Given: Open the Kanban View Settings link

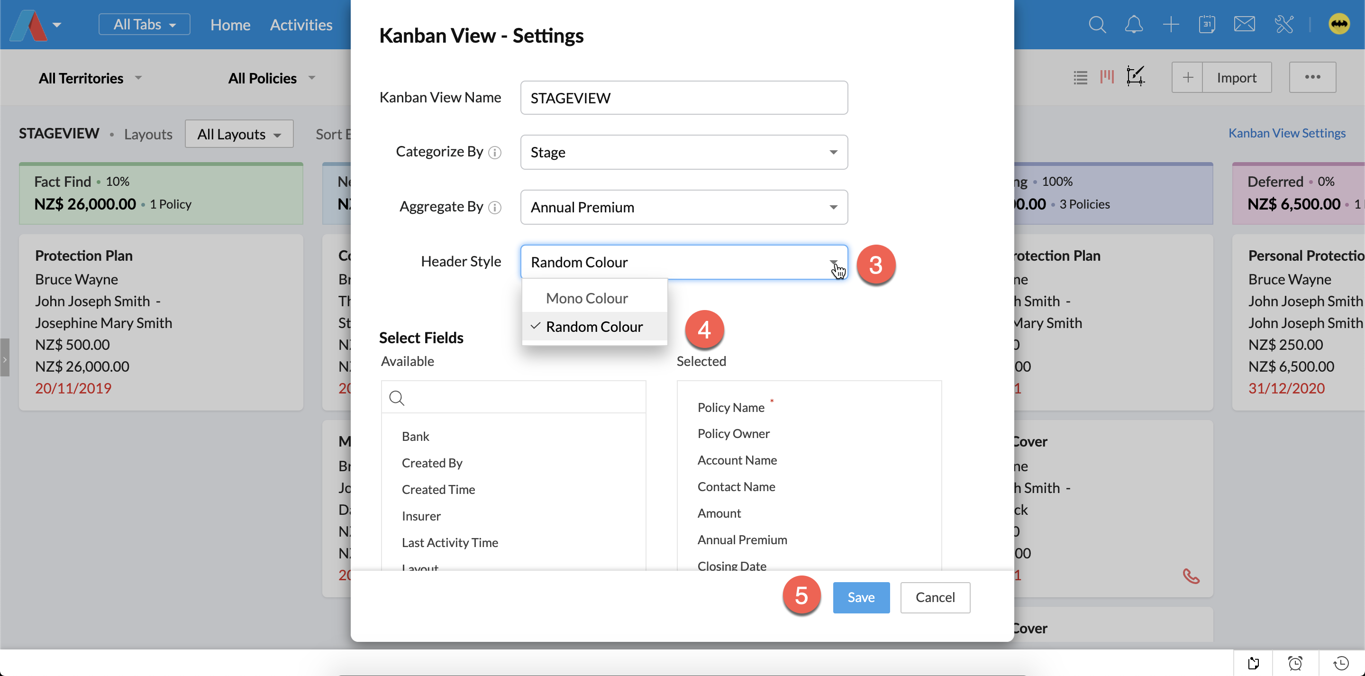Looking at the screenshot, I should pyautogui.click(x=1287, y=133).
